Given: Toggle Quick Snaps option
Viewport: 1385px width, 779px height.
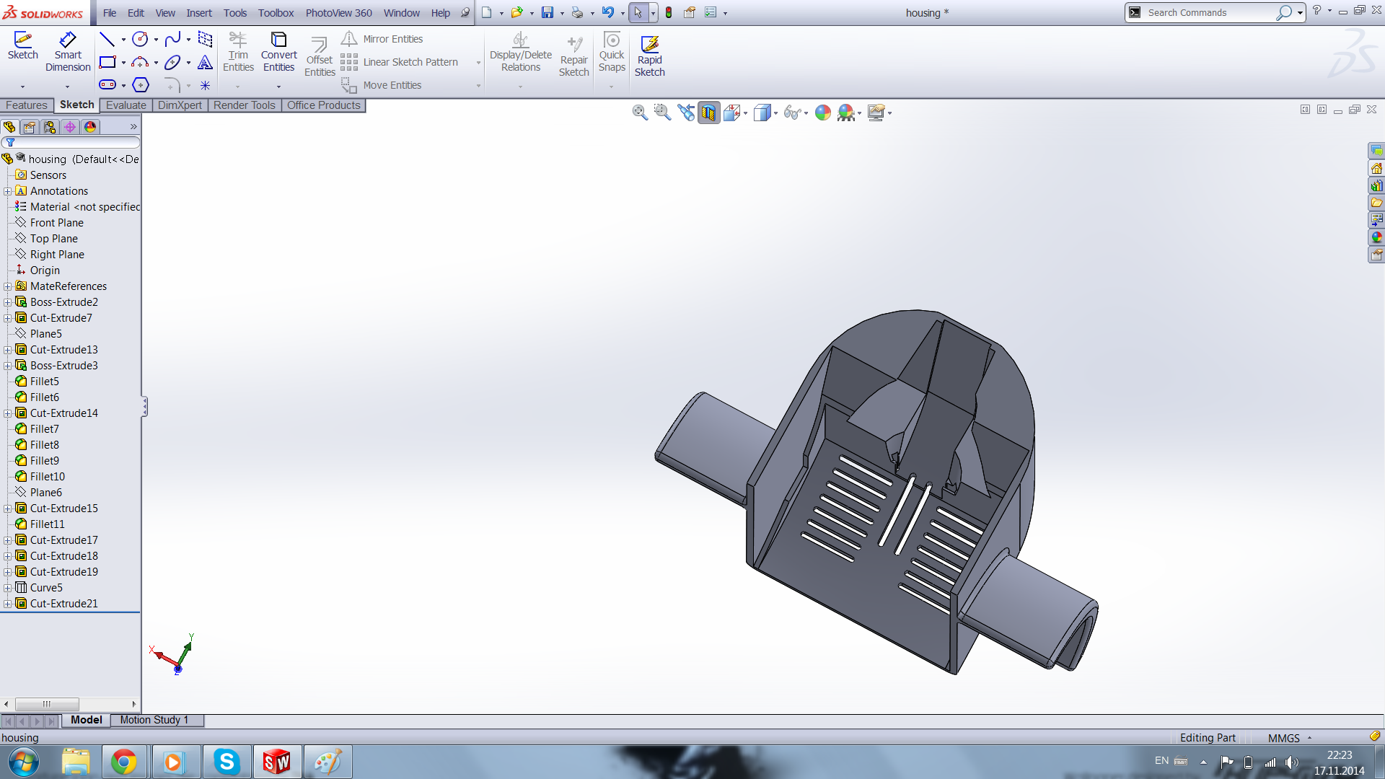Looking at the screenshot, I should [611, 50].
